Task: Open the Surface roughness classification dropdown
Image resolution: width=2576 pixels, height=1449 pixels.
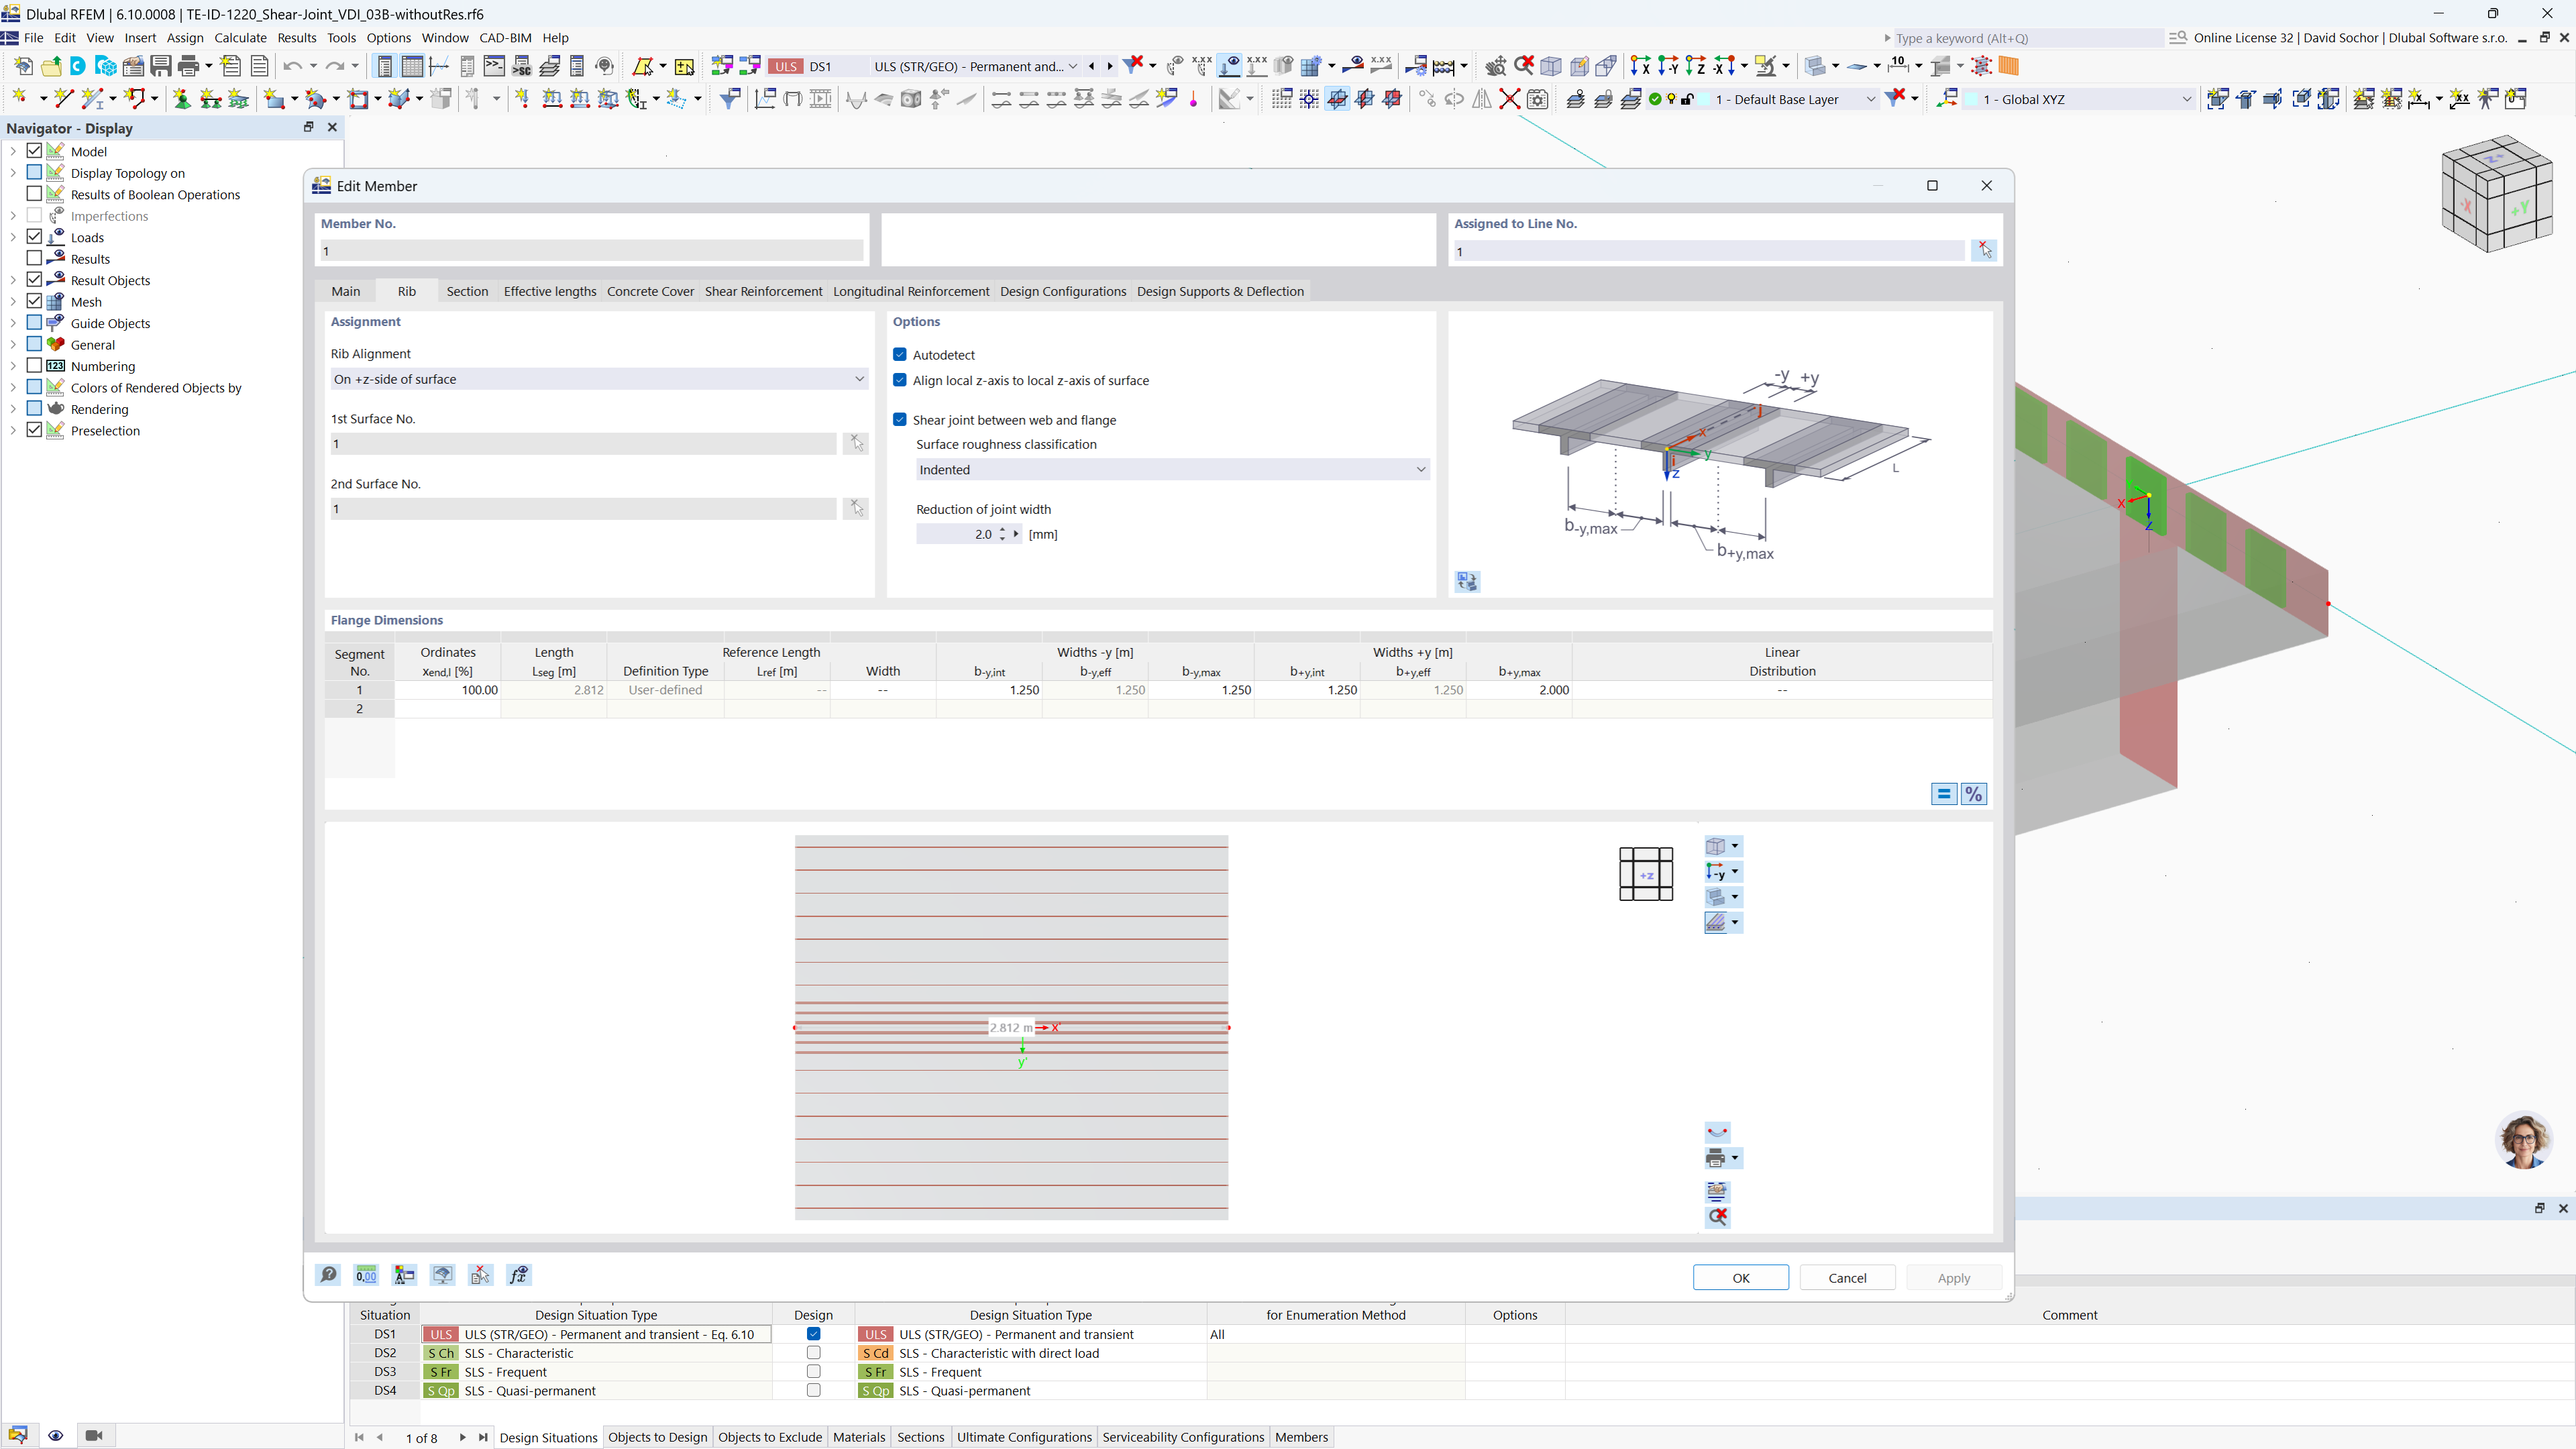Action: click(x=1420, y=469)
